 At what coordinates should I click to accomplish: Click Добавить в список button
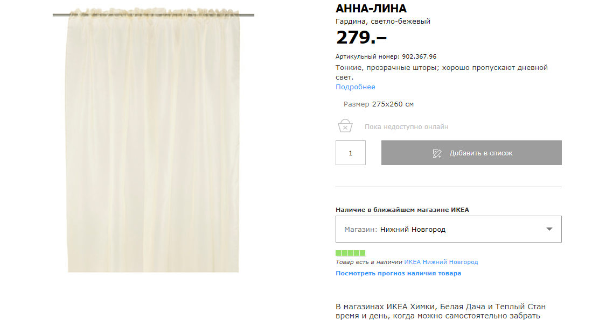click(471, 153)
